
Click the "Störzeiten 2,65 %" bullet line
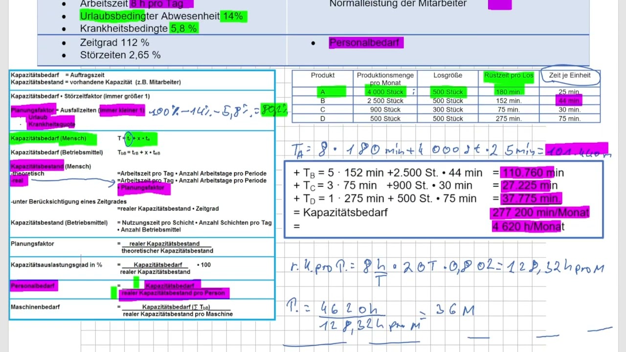pos(120,55)
